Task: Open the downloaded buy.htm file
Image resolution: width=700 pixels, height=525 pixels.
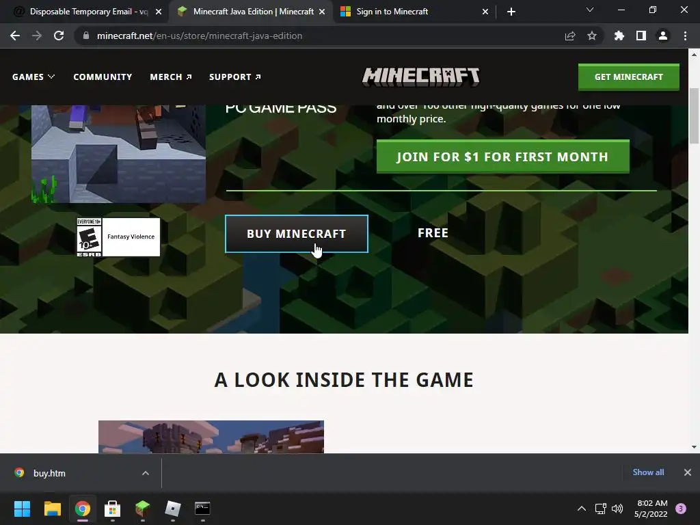Action: tap(49, 473)
